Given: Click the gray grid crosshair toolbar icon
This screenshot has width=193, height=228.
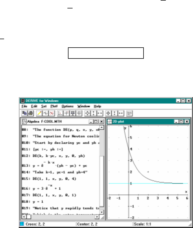Looking at the screenshot, I should (x=79, y=113).
